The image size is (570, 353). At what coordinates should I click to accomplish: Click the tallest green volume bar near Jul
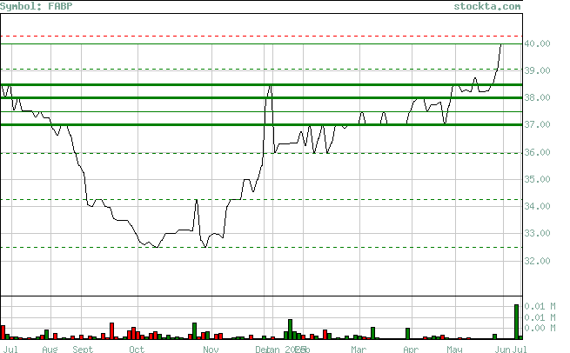click(x=516, y=322)
